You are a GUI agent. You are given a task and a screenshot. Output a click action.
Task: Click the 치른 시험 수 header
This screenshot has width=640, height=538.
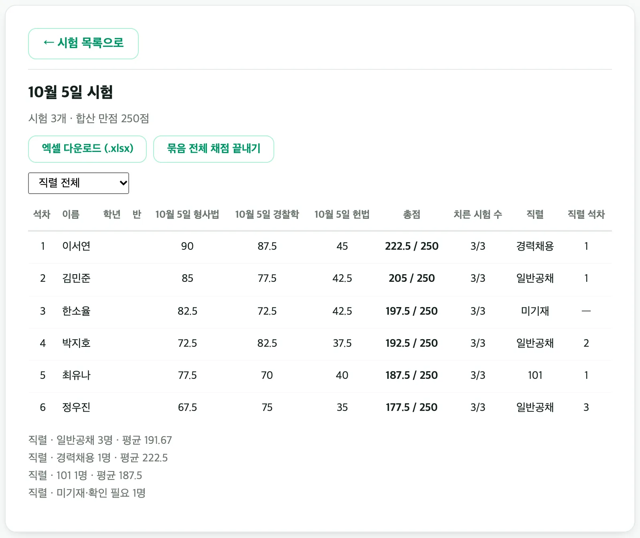(478, 214)
